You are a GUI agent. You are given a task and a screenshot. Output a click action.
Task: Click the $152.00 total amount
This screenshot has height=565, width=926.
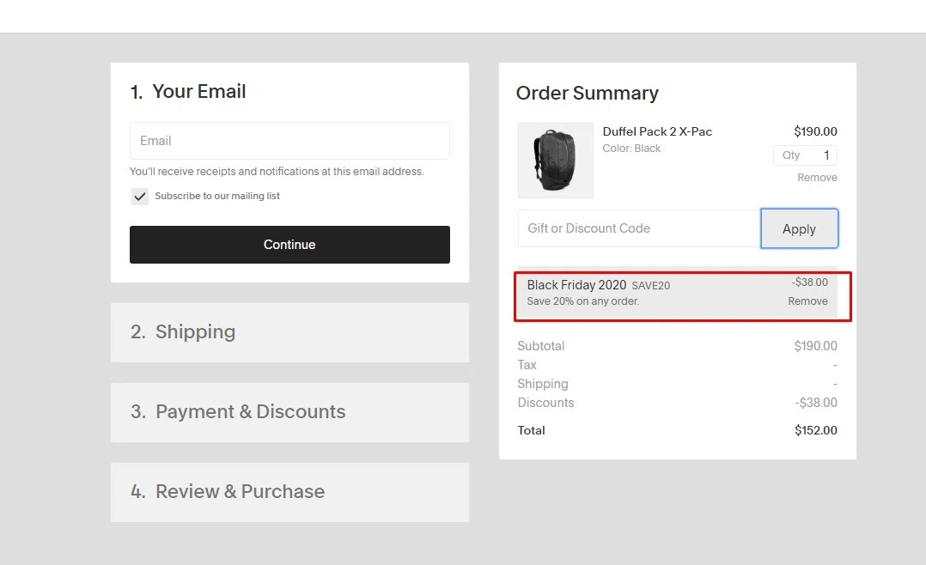[815, 431]
